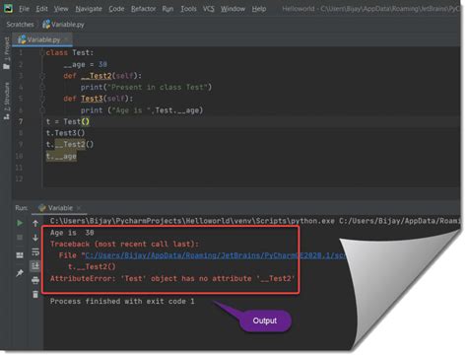Collapse the class Test fold marker
This screenshot has height=357, width=467.
pos(42,53)
